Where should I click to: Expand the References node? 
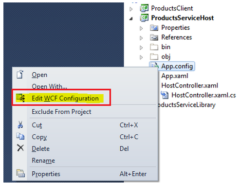pos(141,38)
